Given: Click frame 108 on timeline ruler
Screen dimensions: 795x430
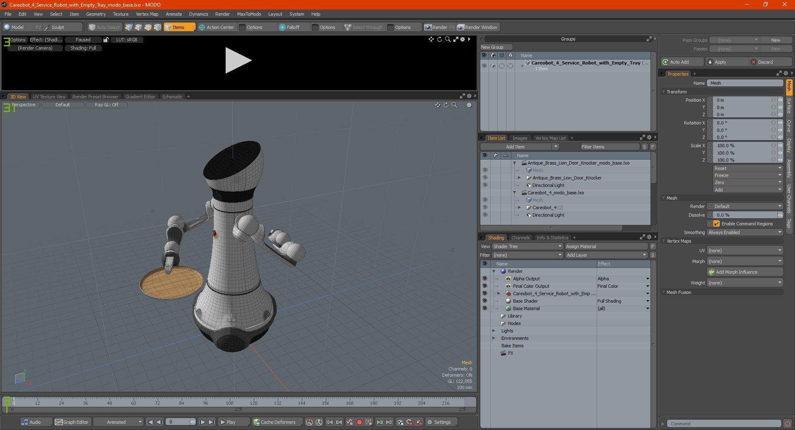Looking at the screenshot, I should [229, 403].
